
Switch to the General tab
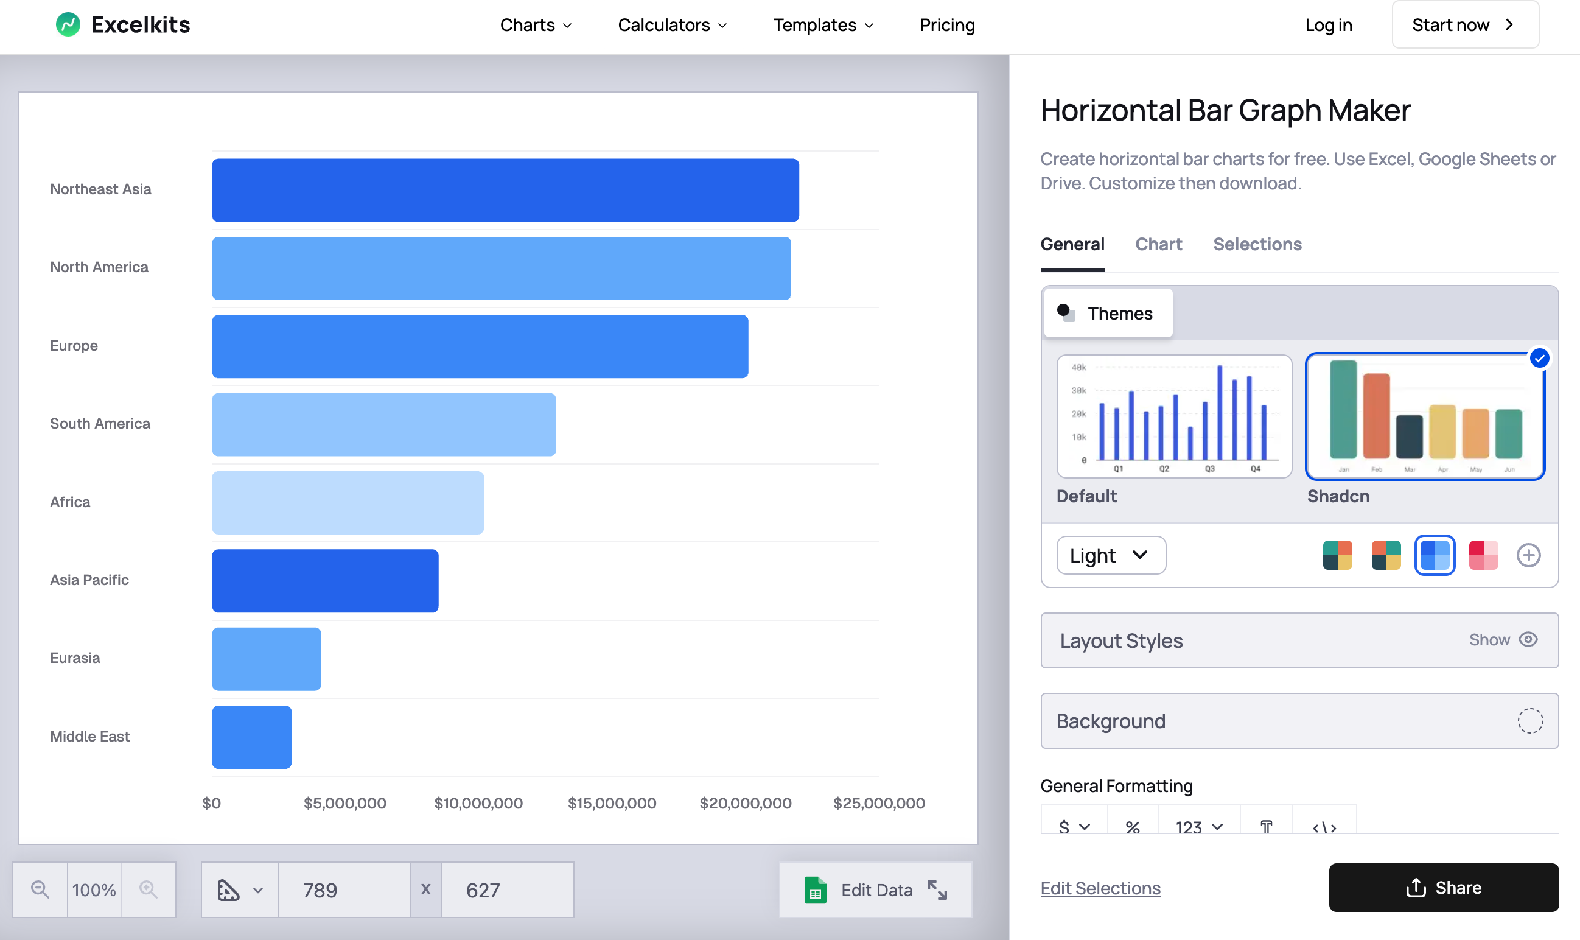1072,245
